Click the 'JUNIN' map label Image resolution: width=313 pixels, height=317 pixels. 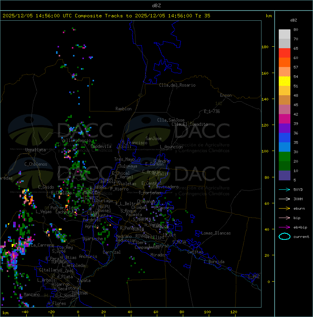point(138,229)
